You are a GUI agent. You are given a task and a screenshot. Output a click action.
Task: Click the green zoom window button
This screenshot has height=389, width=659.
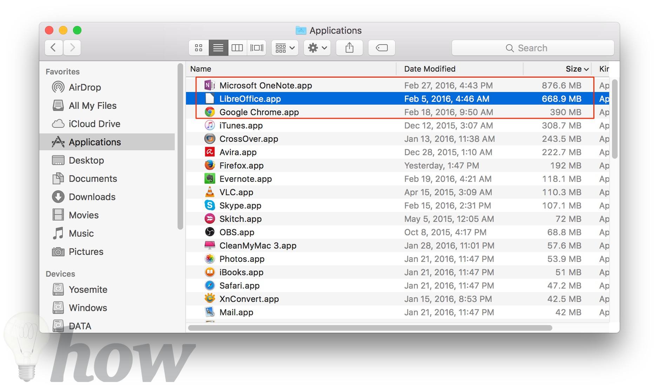[77, 30]
